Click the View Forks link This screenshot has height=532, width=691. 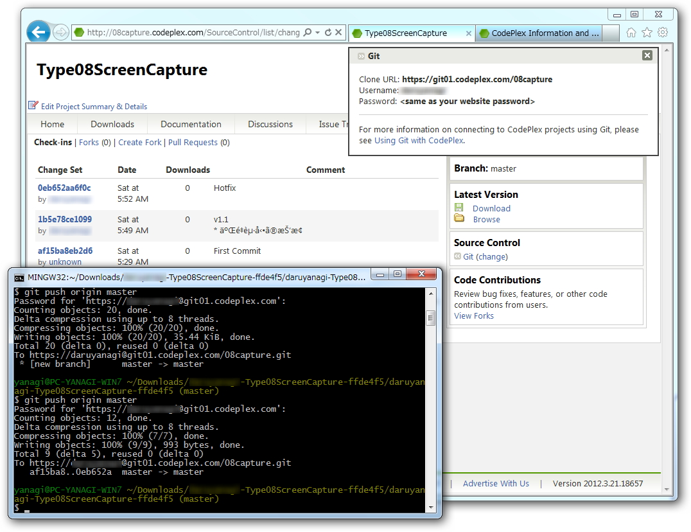[473, 315]
